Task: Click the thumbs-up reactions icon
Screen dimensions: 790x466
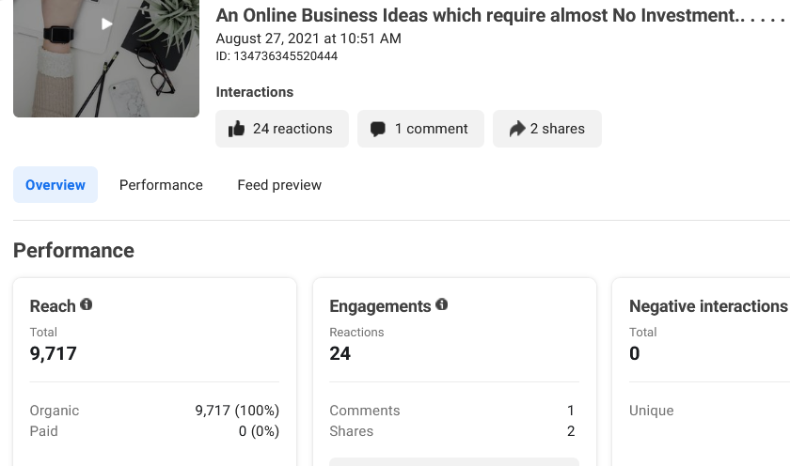Action: point(236,129)
